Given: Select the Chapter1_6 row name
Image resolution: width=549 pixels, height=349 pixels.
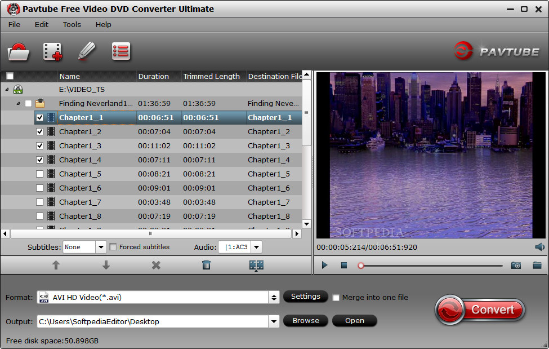Looking at the screenshot, I should [80, 188].
